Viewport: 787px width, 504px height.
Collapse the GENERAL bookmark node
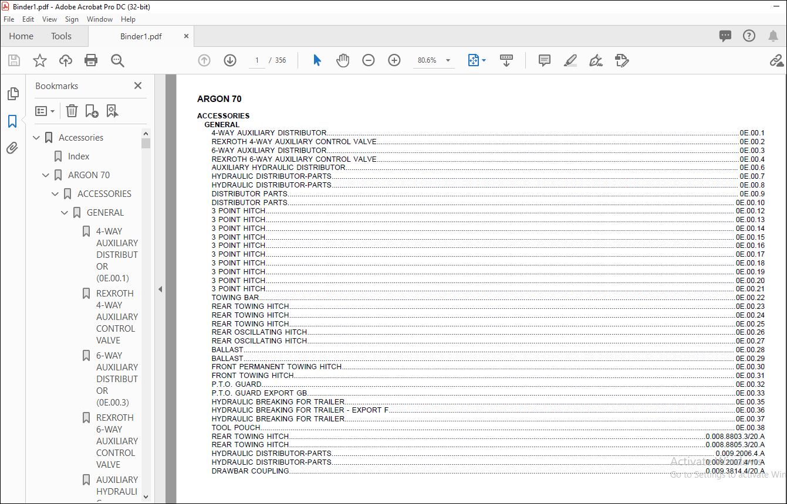tap(65, 213)
